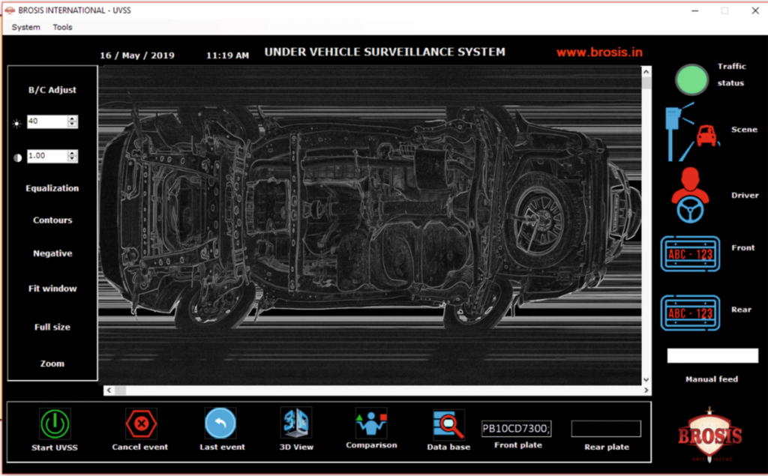
Task: Toggle Equalization on the image
Action: pyautogui.click(x=52, y=188)
